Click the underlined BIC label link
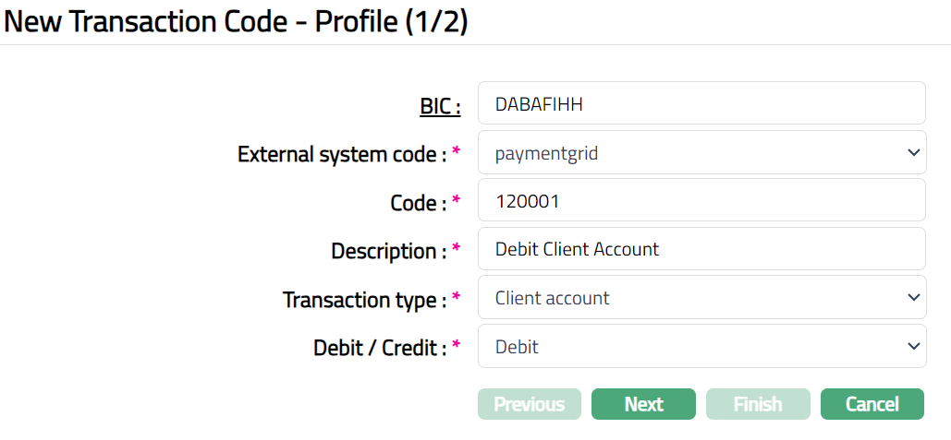 440,106
